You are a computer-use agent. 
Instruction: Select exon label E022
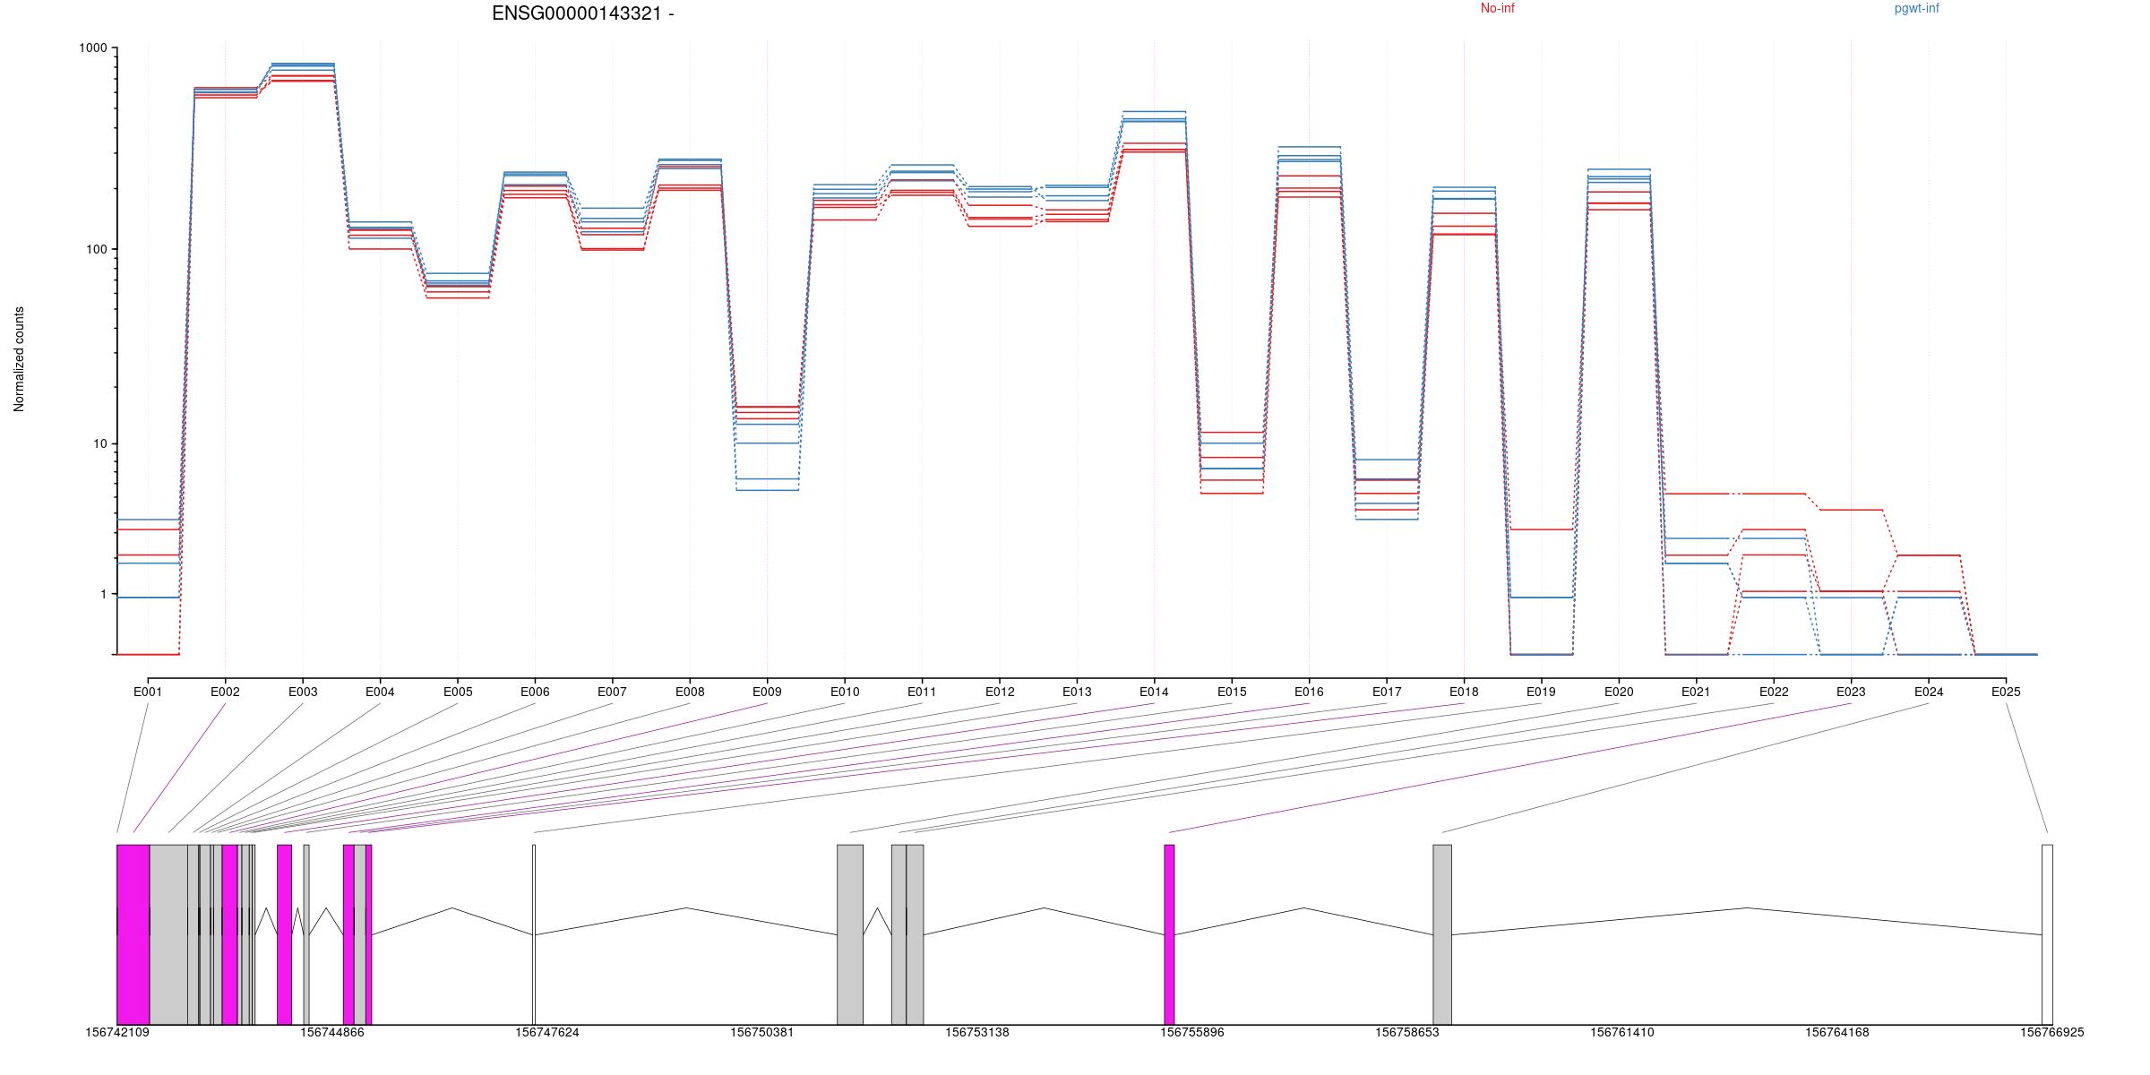tap(1774, 692)
